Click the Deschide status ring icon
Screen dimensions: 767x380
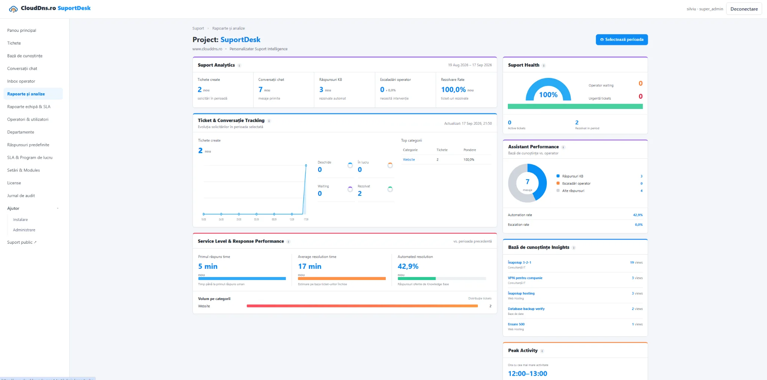(x=350, y=165)
